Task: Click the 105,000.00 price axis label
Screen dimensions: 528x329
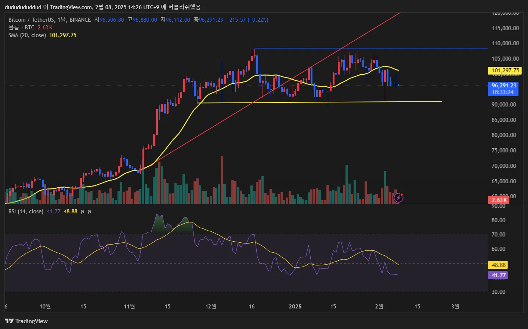Action: [505, 59]
